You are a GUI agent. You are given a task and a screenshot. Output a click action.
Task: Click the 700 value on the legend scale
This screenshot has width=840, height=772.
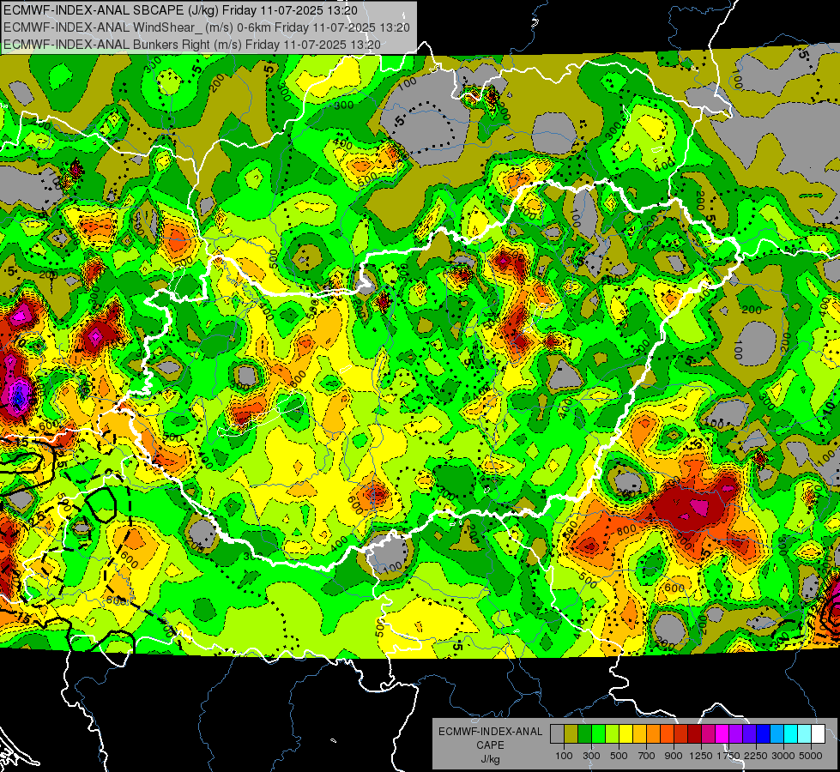(x=647, y=756)
